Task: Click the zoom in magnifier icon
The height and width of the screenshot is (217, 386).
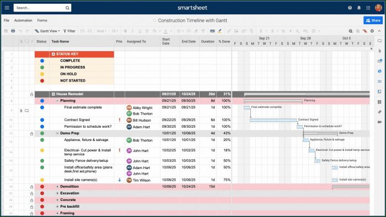Action: (358, 31)
